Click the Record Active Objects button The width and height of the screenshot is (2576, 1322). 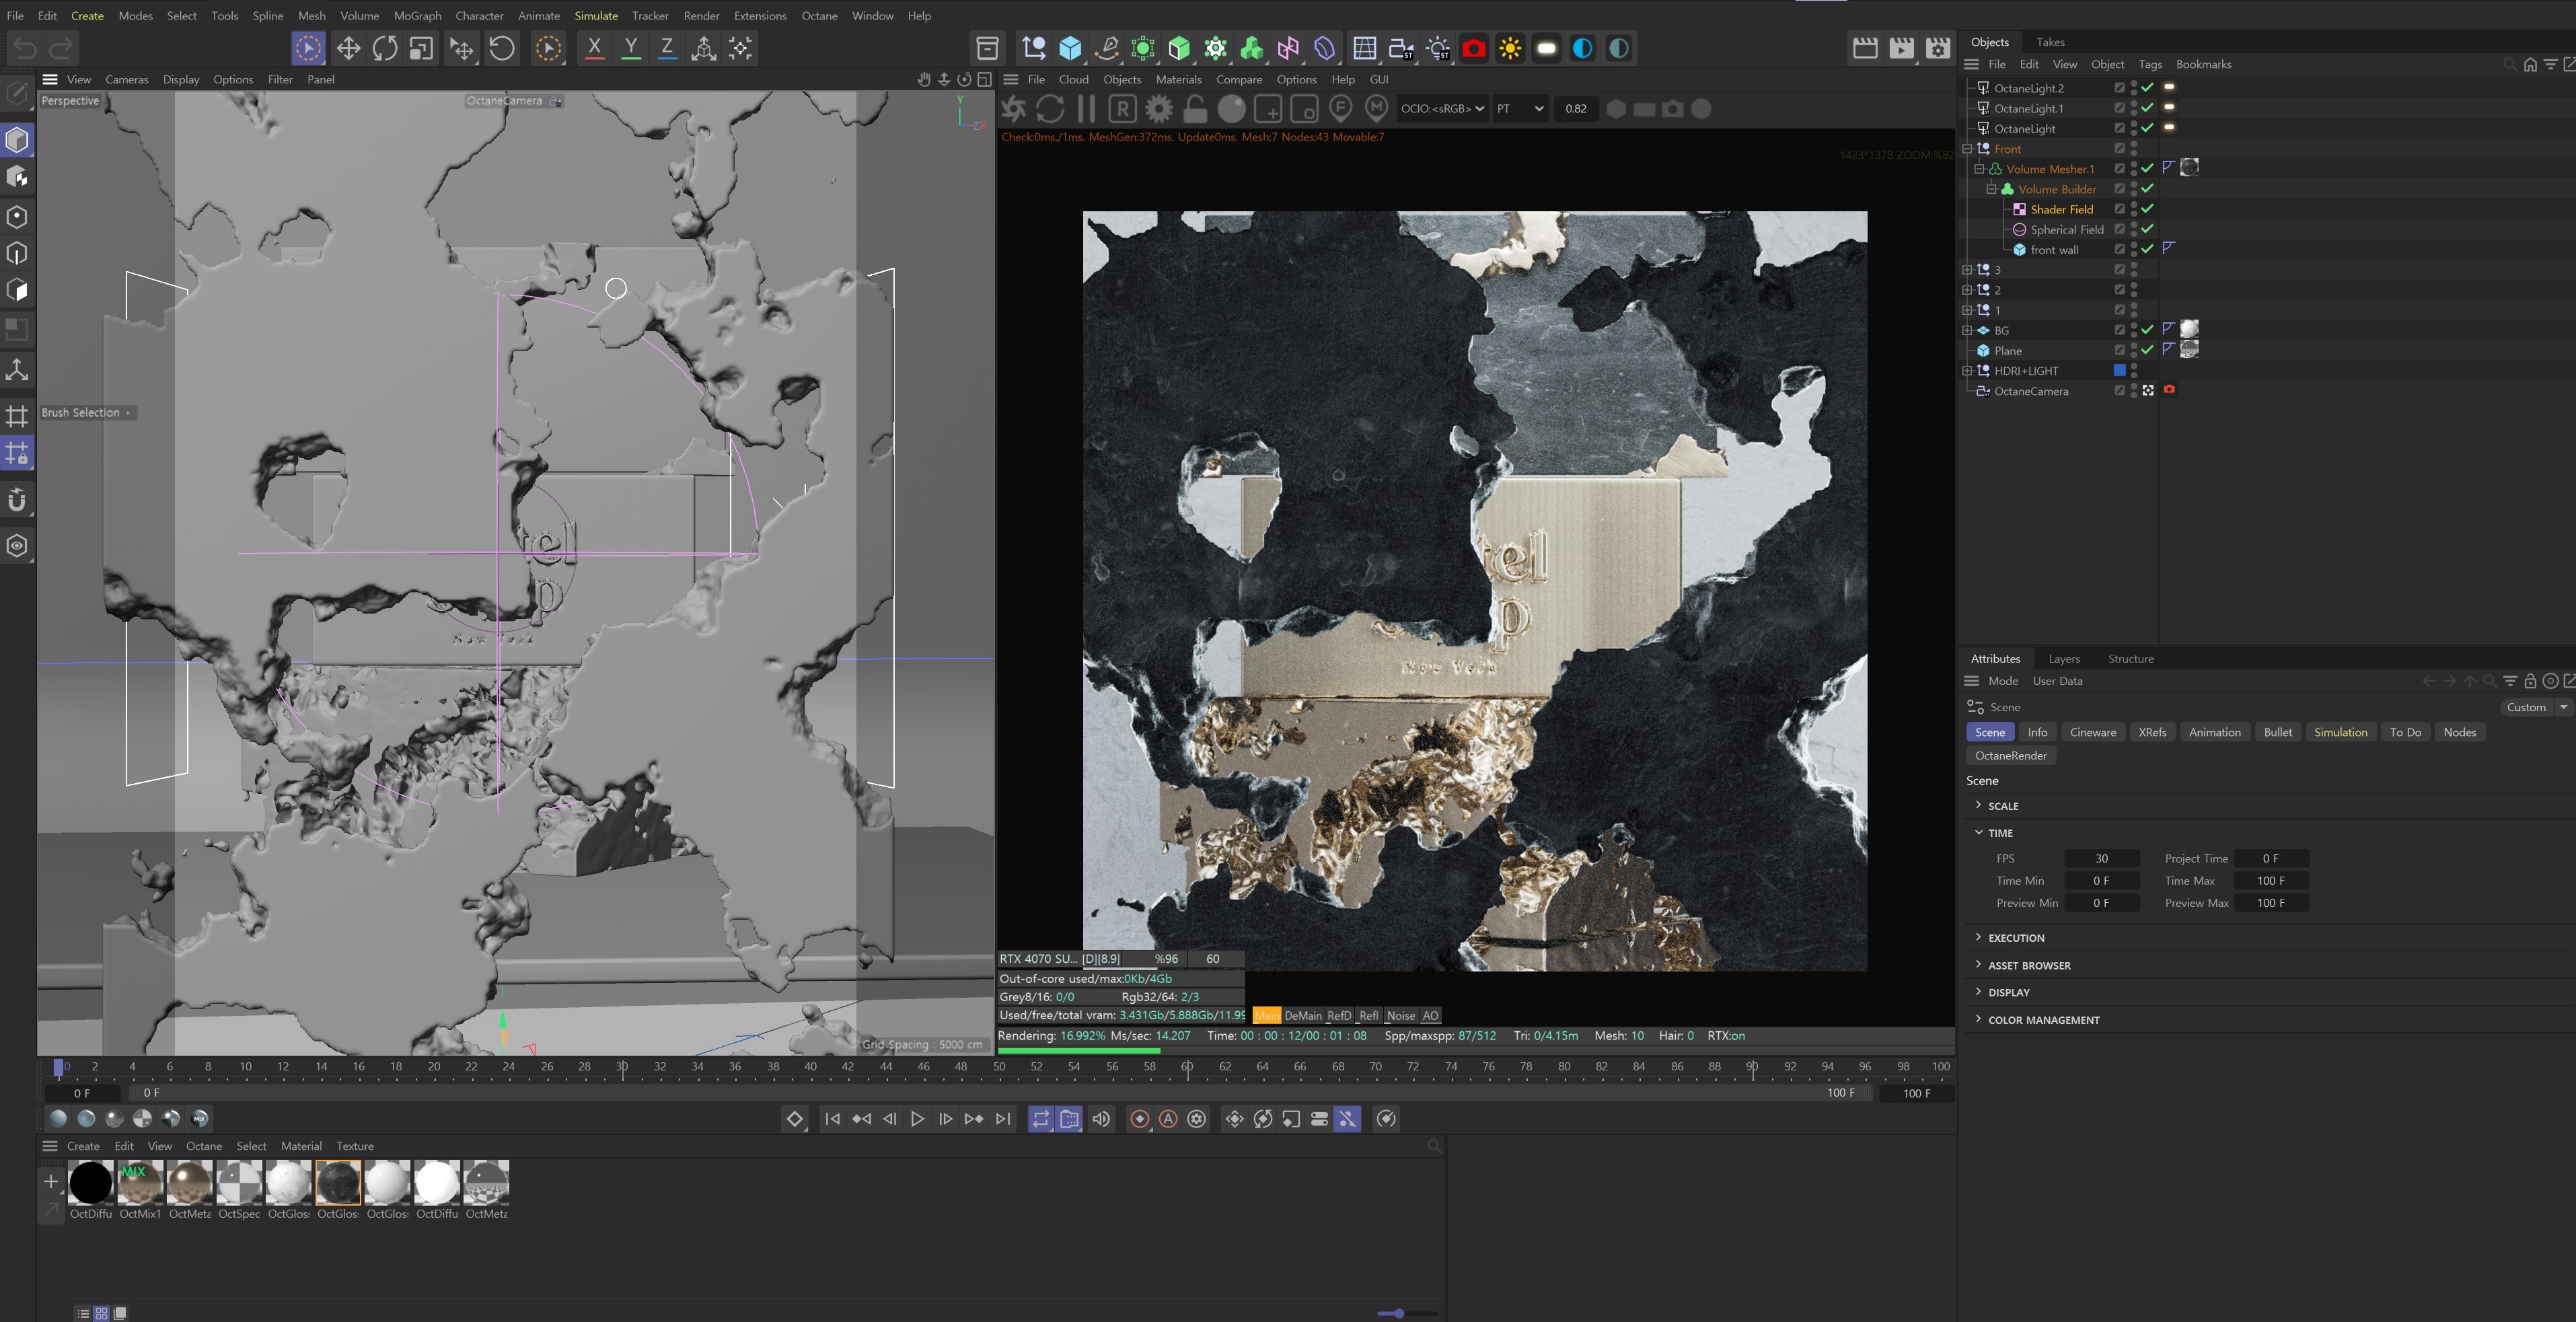[x=1139, y=1119]
